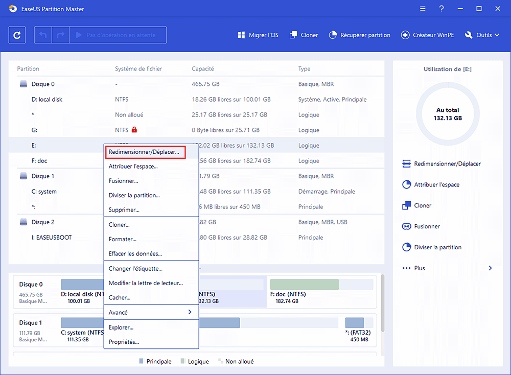The height and width of the screenshot is (375, 511).
Task: Click the Récupérer partition pie icon
Action: click(333, 35)
